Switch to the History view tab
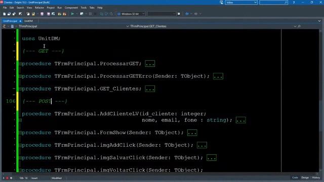Image resolution: width=324 pixels, height=182 pixels. (316, 177)
